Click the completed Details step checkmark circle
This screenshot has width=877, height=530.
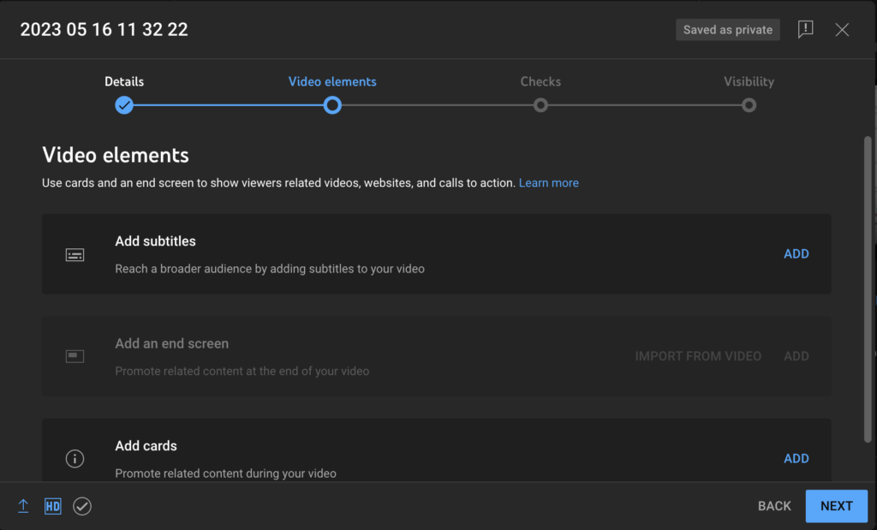pos(124,104)
